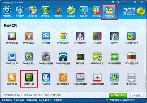
Task: Click 已成功连接至360云安全中心 status
Action: (x=120, y=100)
